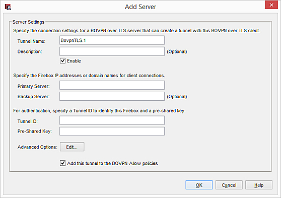Click (Optional) text beside Backup Server field
The width and height of the screenshot is (281, 198).
point(177,97)
